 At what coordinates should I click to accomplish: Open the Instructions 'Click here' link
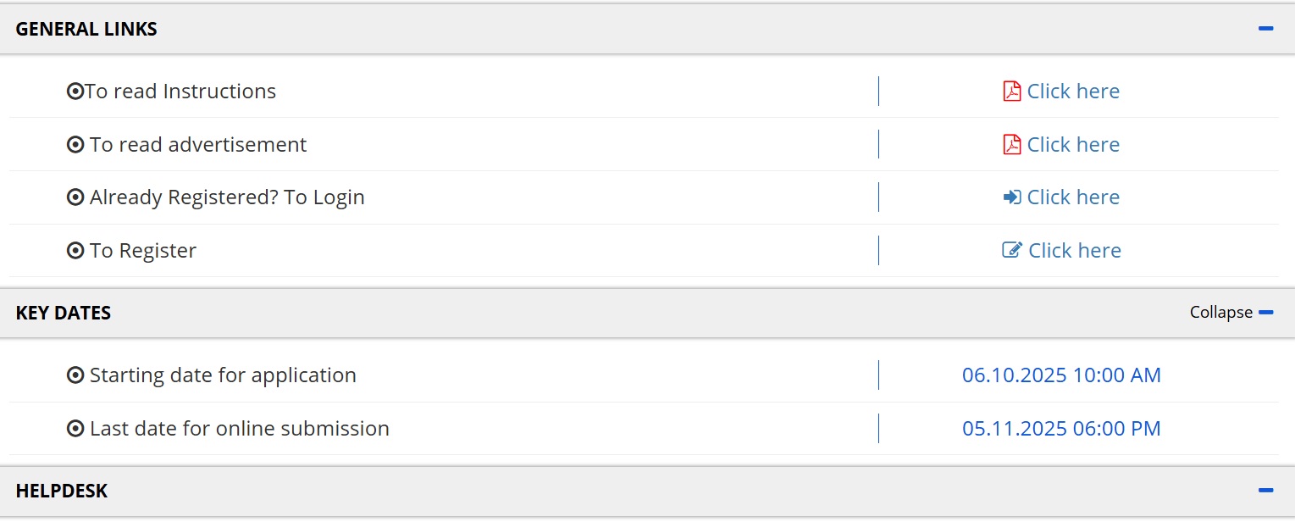coord(1073,92)
